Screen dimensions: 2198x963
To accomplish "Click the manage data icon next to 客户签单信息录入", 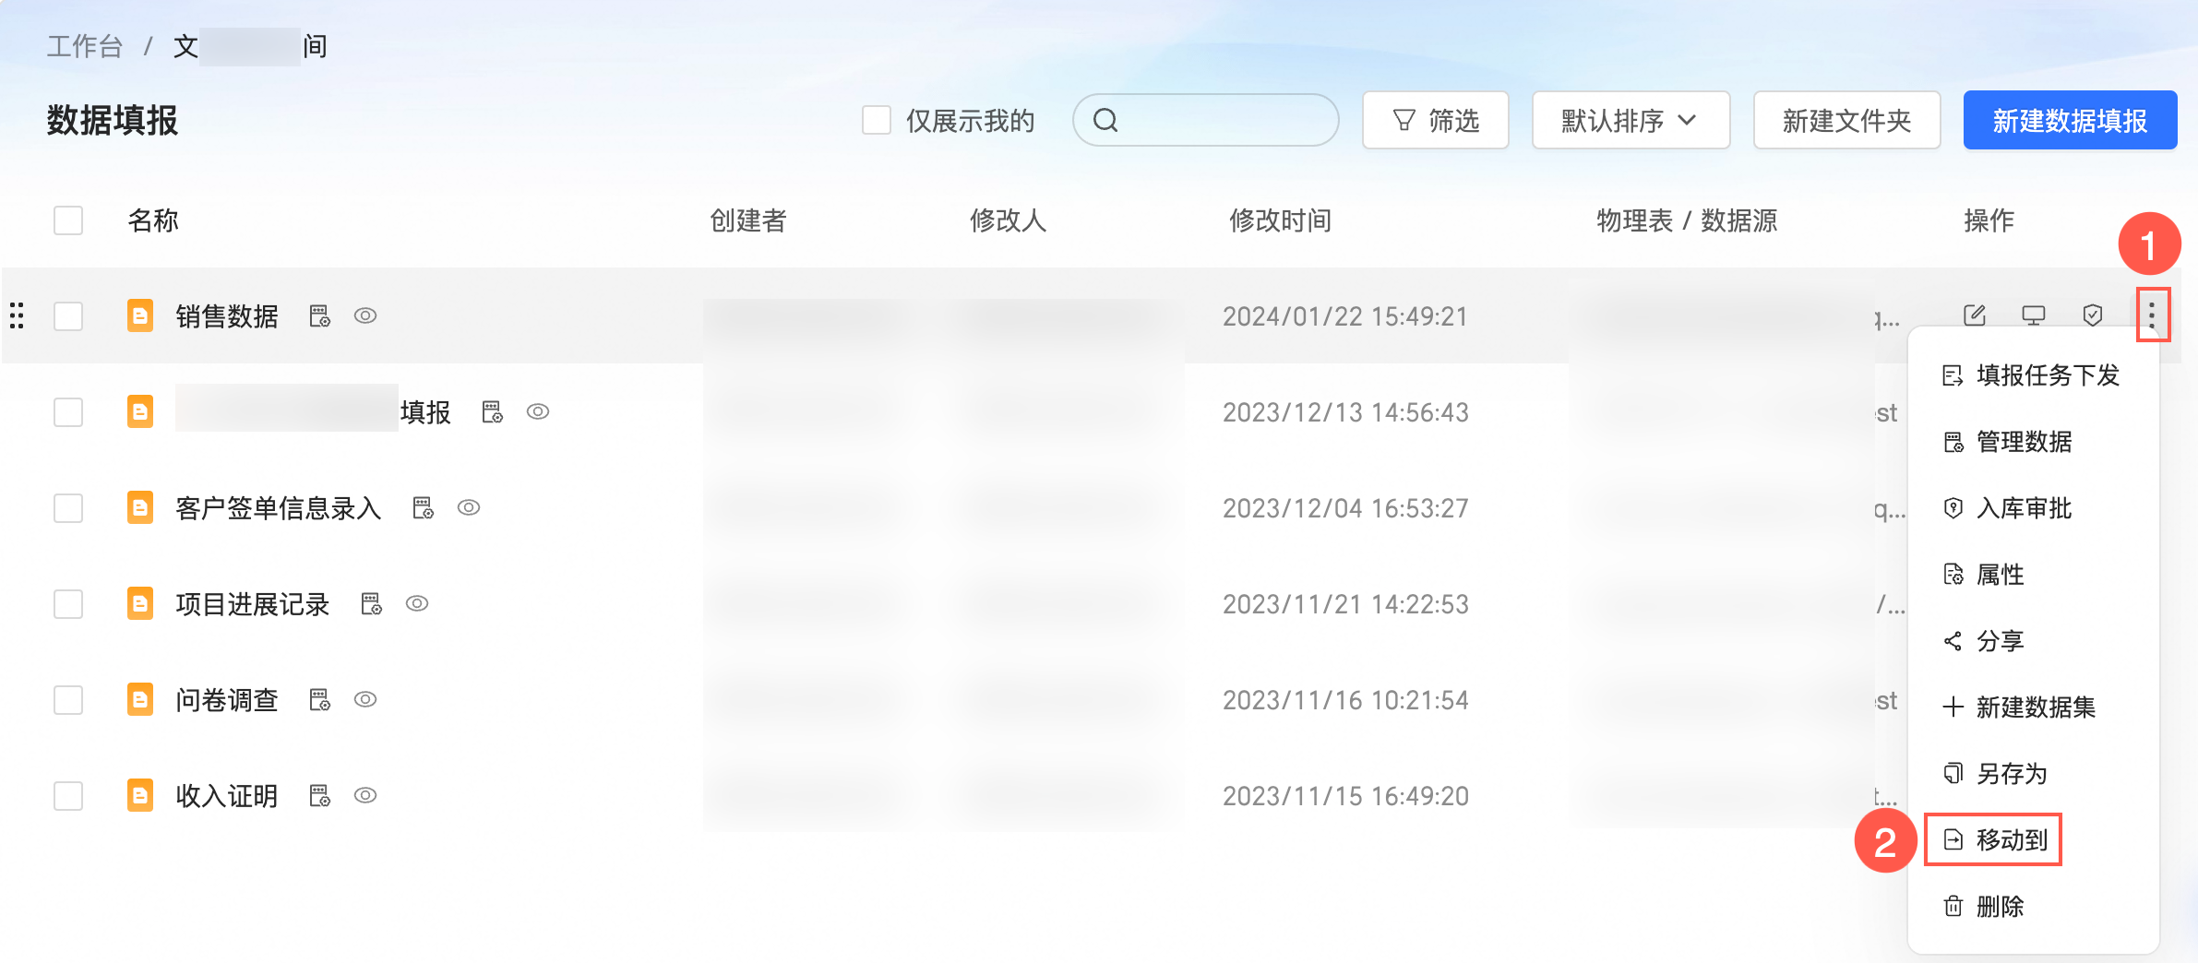I will (x=424, y=508).
